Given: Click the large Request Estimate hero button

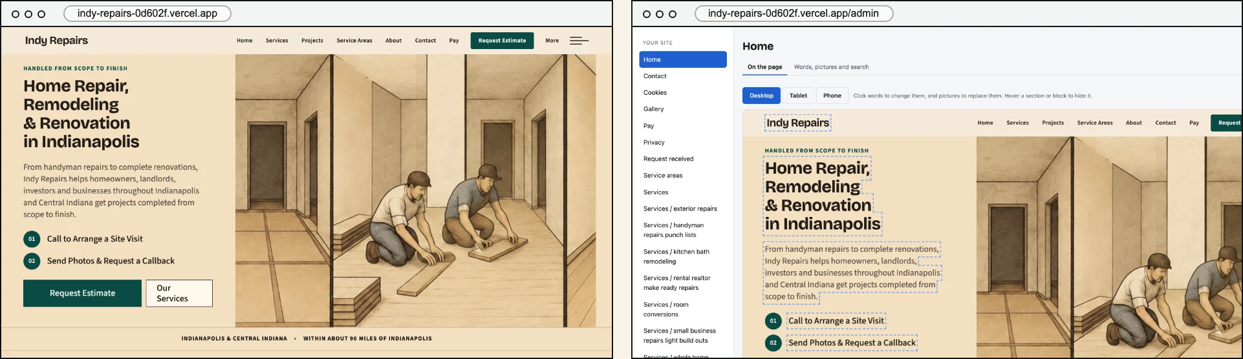Looking at the screenshot, I should point(82,293).
